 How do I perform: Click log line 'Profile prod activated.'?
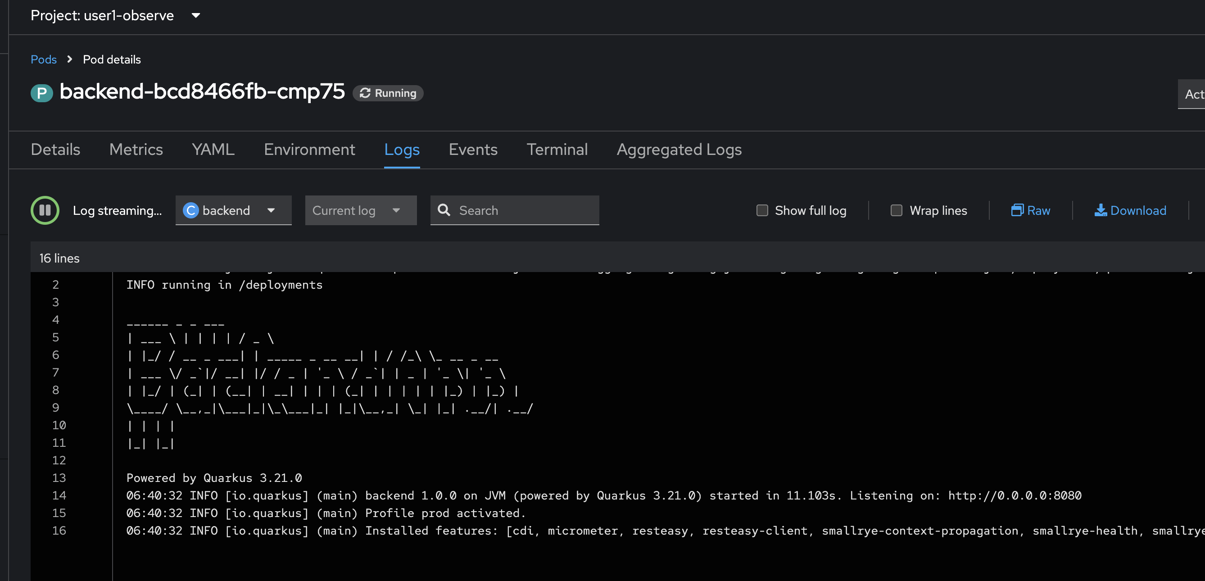click(326, 513)
